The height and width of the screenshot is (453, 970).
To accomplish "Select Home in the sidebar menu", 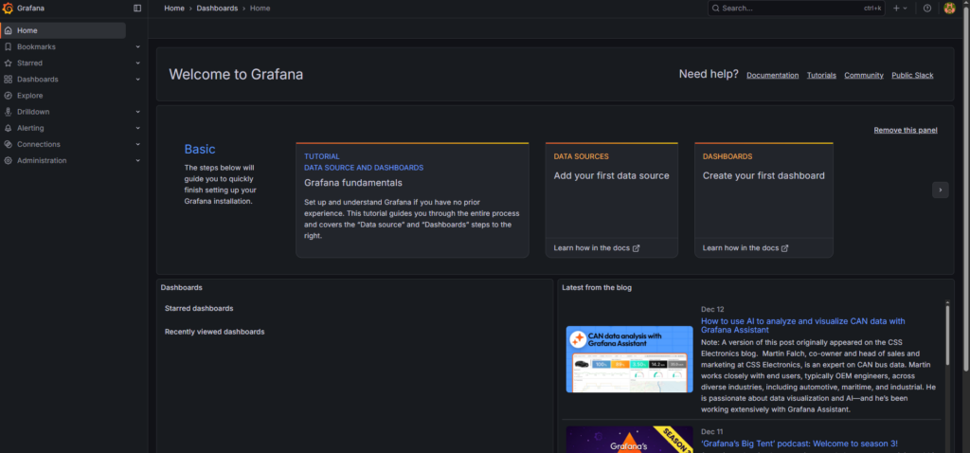I will [27, 30].
